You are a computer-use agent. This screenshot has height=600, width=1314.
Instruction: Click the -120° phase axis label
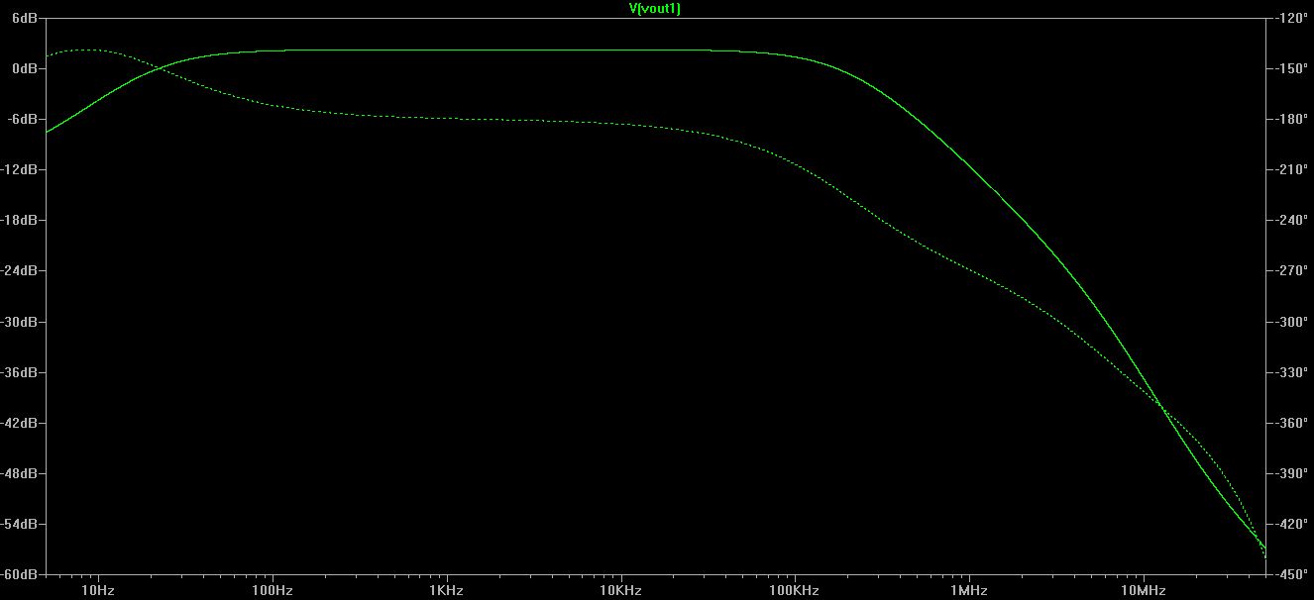point(1290,18)
